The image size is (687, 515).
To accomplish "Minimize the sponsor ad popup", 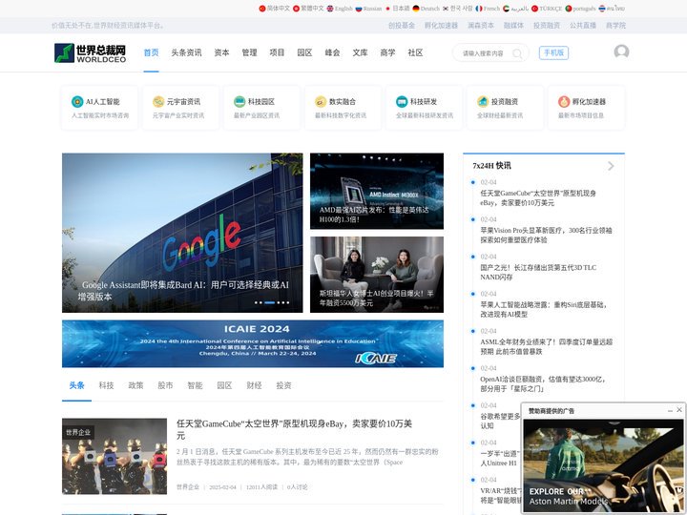I will click(670, 410).
